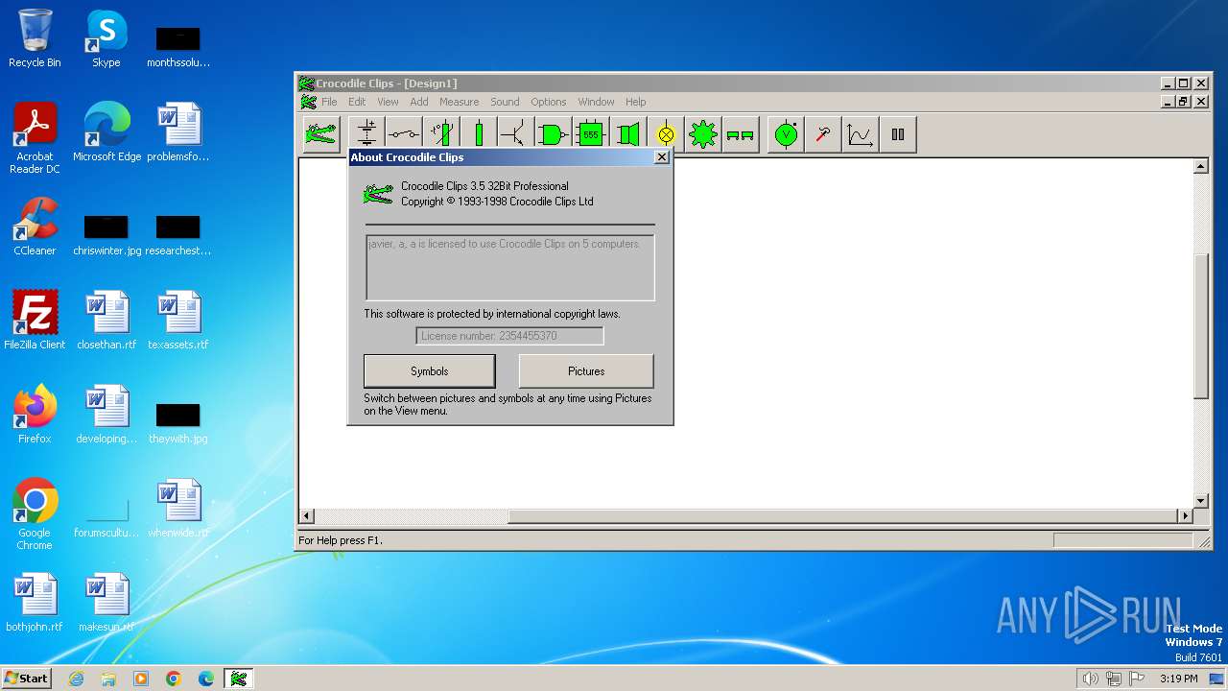
Task: Open Windows Explorer folder on taskbar
Action: coord(108,679)
